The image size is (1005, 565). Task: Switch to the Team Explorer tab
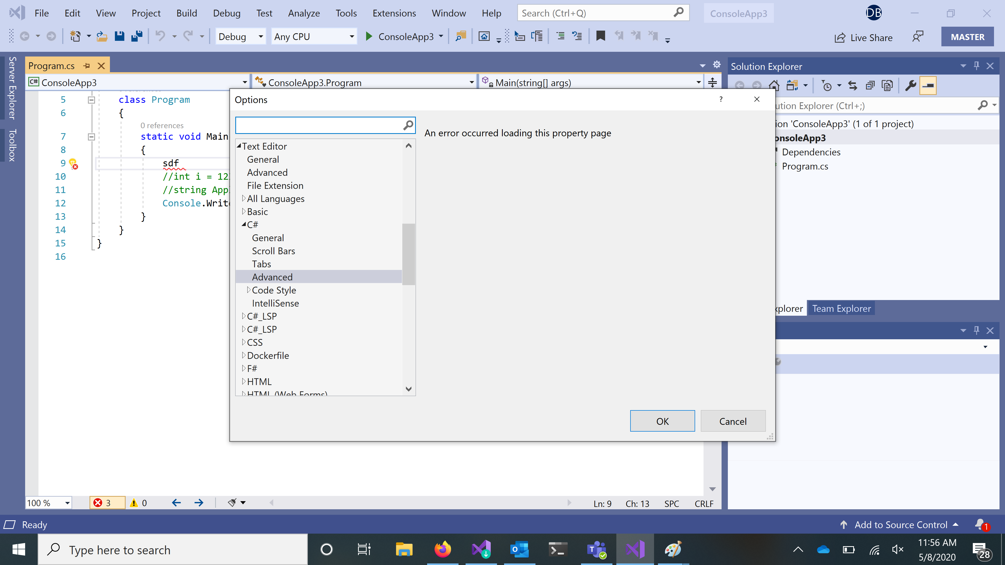[841, 308]
